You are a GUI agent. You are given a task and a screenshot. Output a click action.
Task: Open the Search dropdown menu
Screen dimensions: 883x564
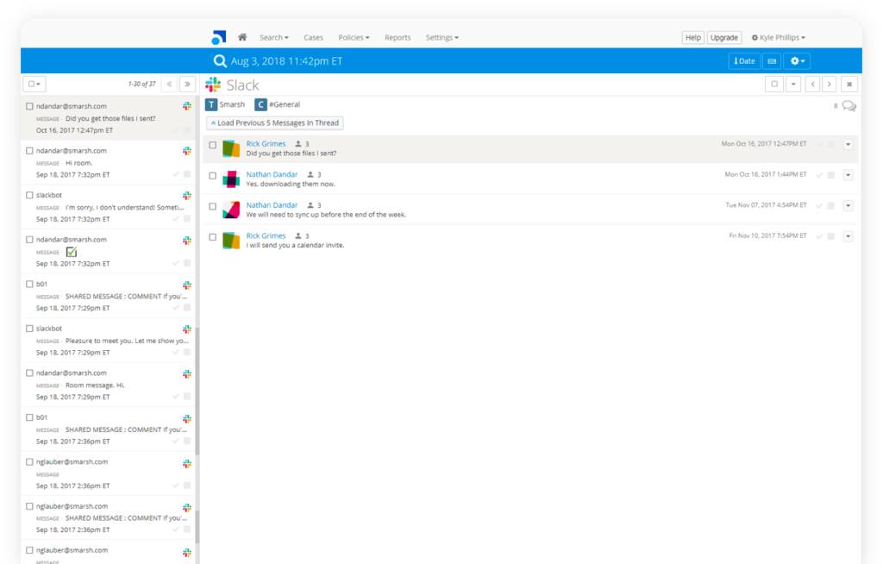pyautogui.click(x=273, y=37)
